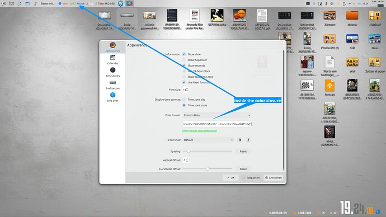Open the Time Format Documentation link
Image resolution: width=386 pixels, height=217 pixels.
[x=199, y=131]
